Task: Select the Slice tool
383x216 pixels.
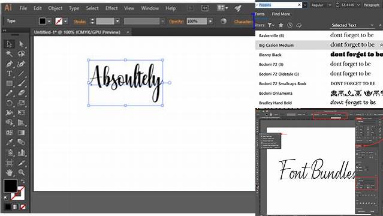Action: click(22, 163)
